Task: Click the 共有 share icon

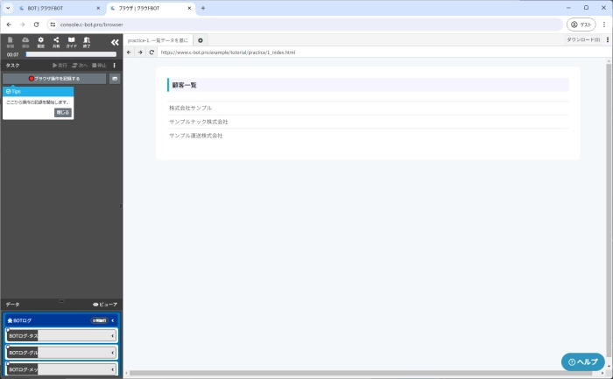Action: [x=56, y=41]
